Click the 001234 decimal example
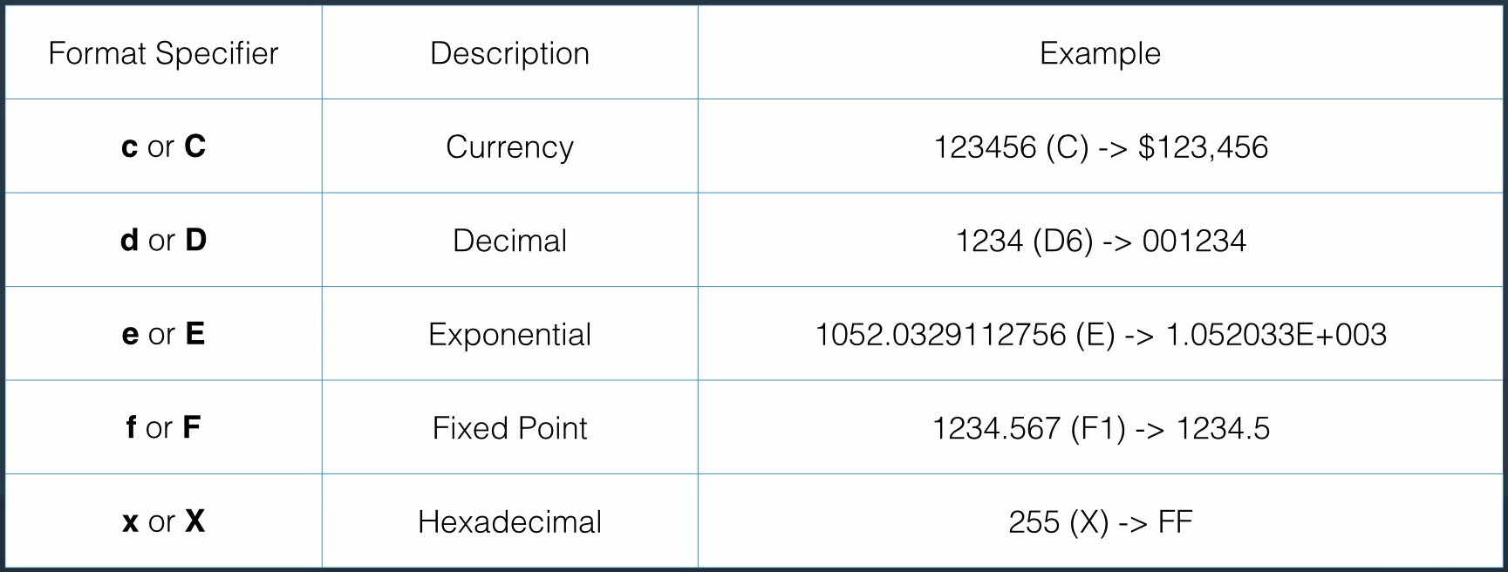 click(1194, 241)
